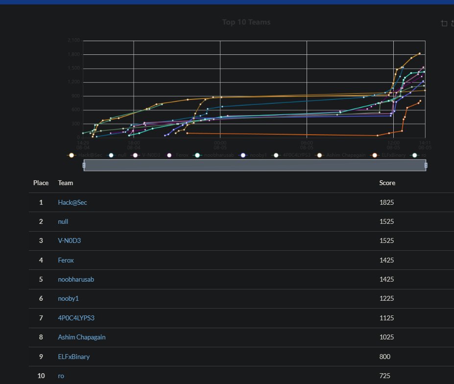The image size is (454, 384).
Task: Open noobharusab team page link
Action: tap(76, 279)
